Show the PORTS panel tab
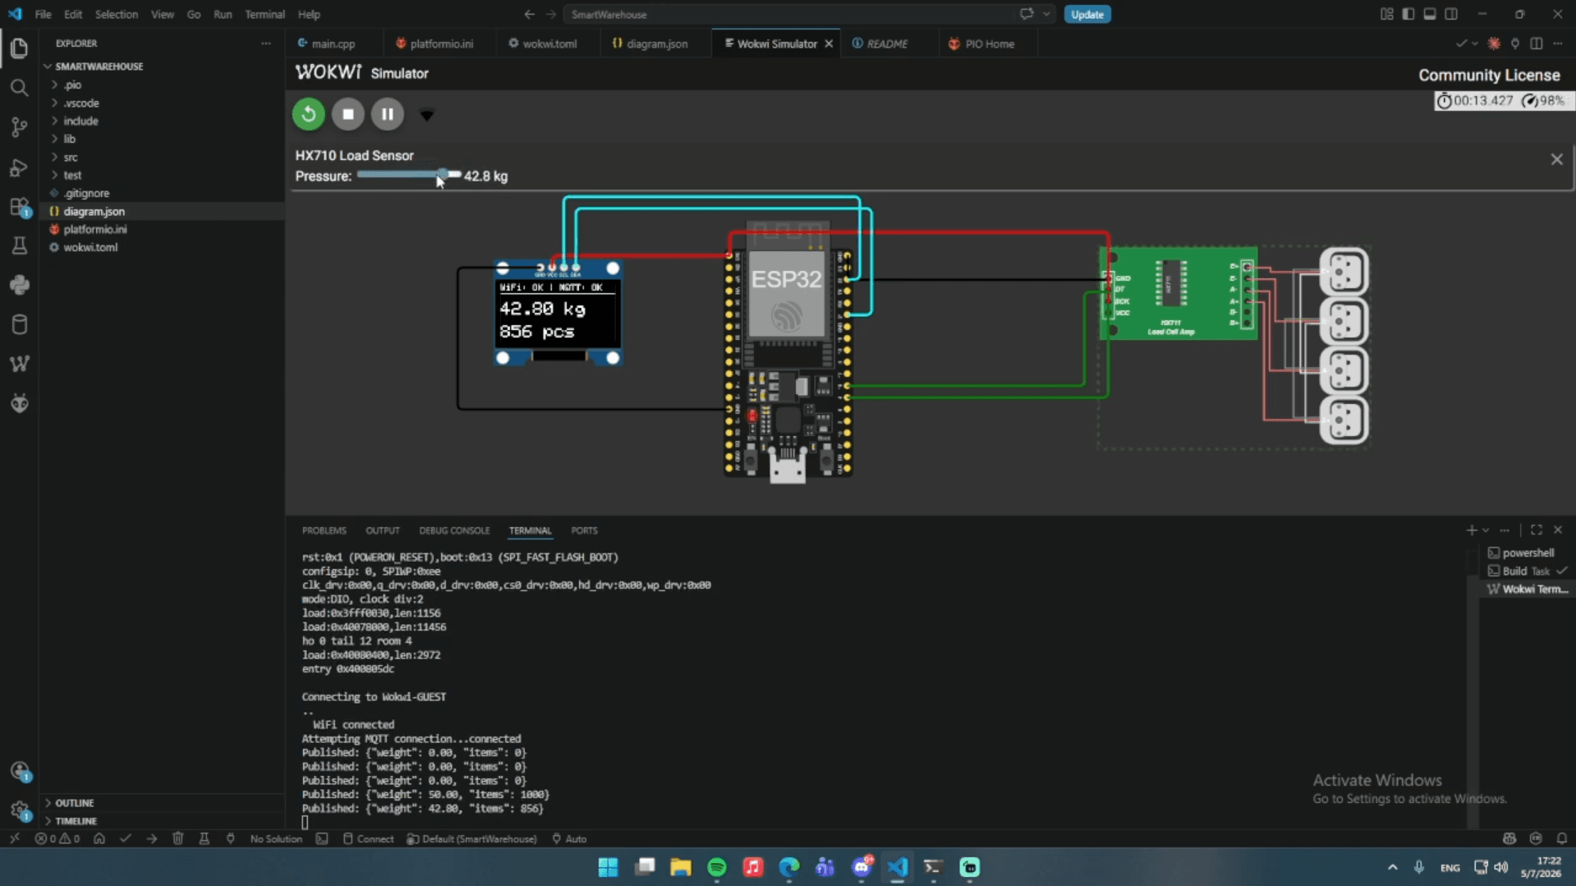 point(584,530)
